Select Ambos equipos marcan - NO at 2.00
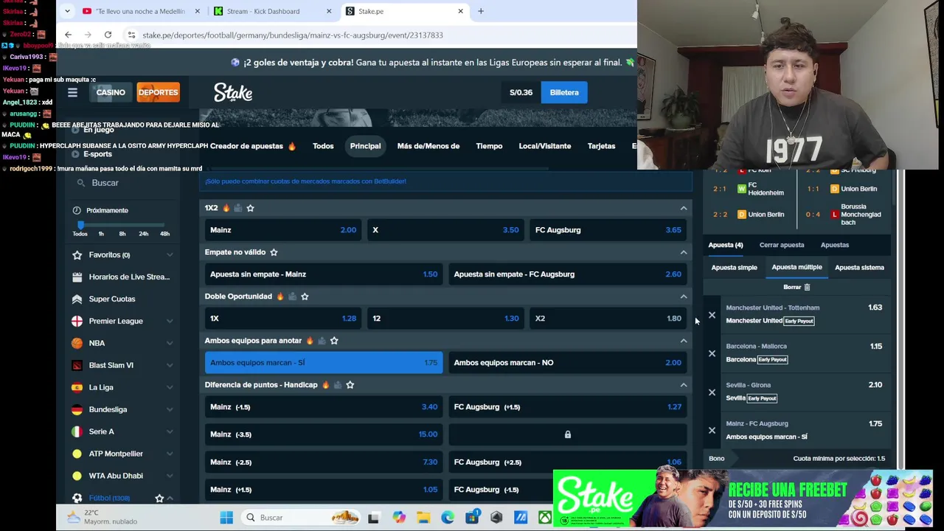Viewport: 944px width, 531px height. point(567,363)
